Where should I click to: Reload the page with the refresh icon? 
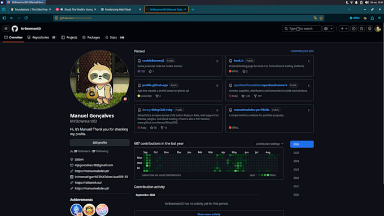(26, 18)
